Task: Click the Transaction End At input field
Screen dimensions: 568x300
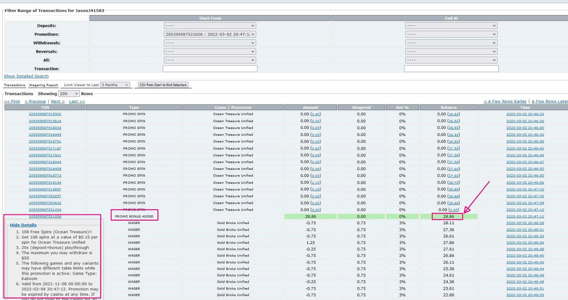Action: click(x=451, y=69)
